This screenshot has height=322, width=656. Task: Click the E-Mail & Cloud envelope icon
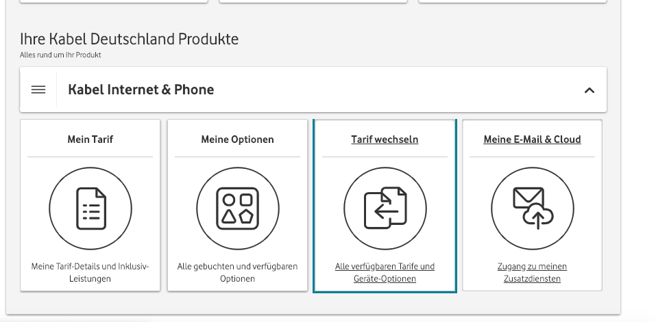coord(532,209)
